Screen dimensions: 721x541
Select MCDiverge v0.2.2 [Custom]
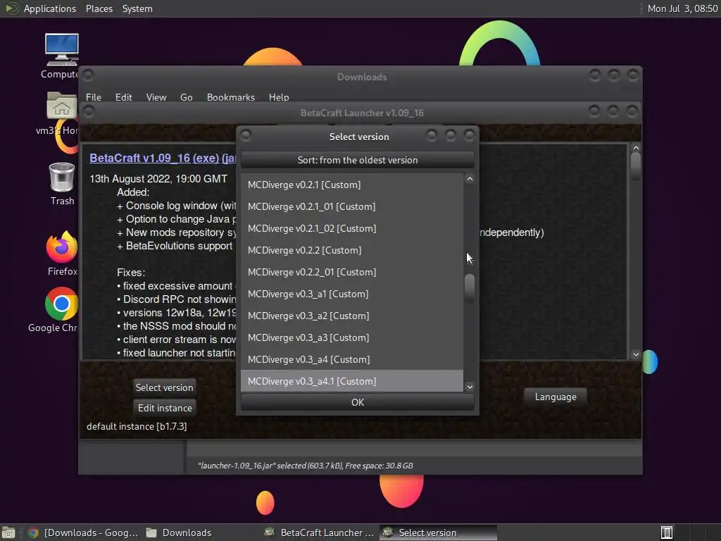click(352, 250)
